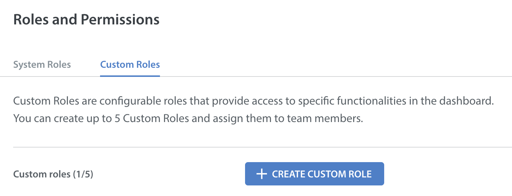Select the Custom Roles tab

click(130, 65)
